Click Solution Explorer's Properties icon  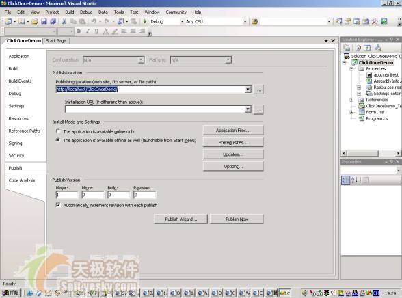click(x=347, y=48)
